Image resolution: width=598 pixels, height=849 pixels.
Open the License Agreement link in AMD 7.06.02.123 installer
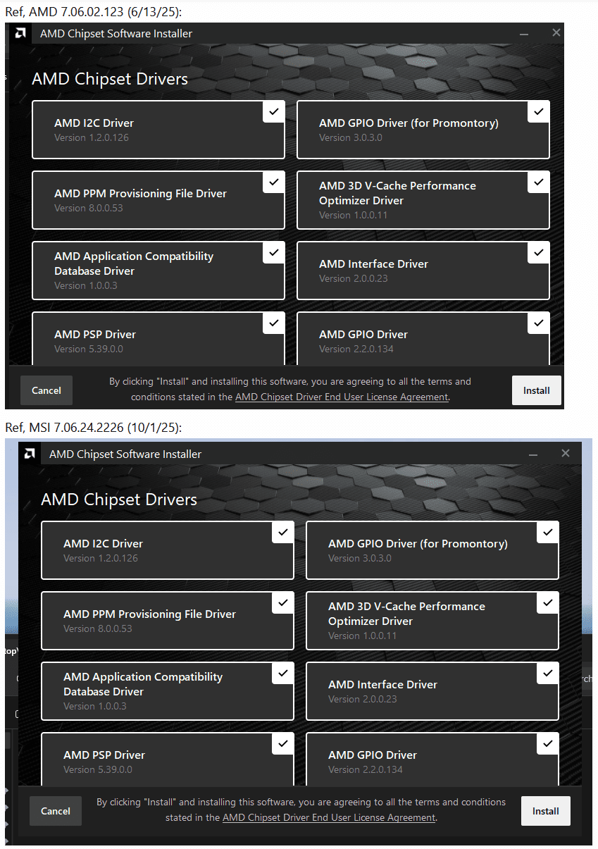pos(342,397)
